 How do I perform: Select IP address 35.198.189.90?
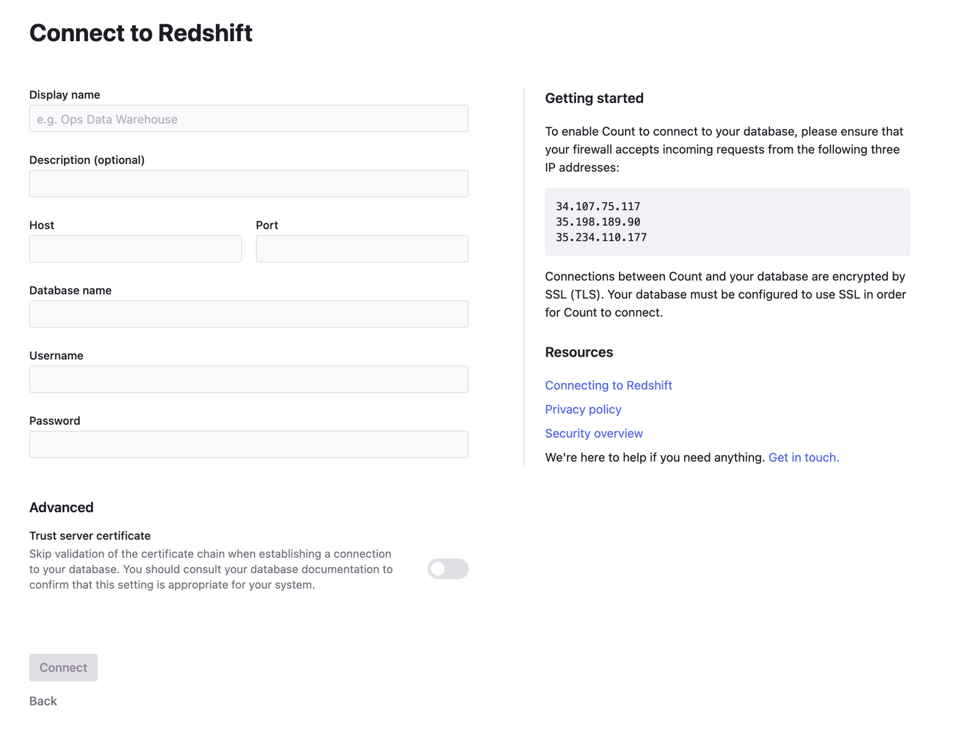598,222
